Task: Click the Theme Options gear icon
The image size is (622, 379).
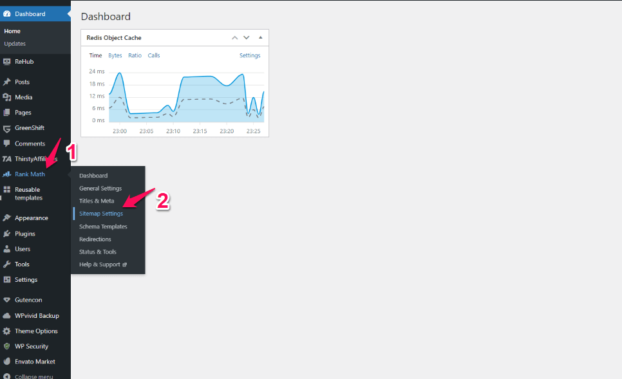Action: pos(6,331)
